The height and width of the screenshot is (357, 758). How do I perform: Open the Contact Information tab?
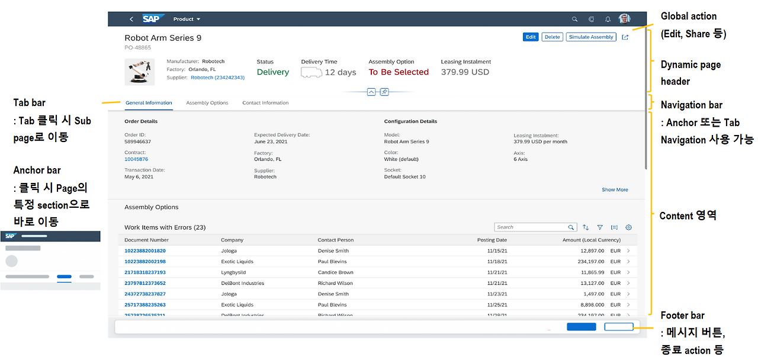pyautogui.click(x=265, y=102)
